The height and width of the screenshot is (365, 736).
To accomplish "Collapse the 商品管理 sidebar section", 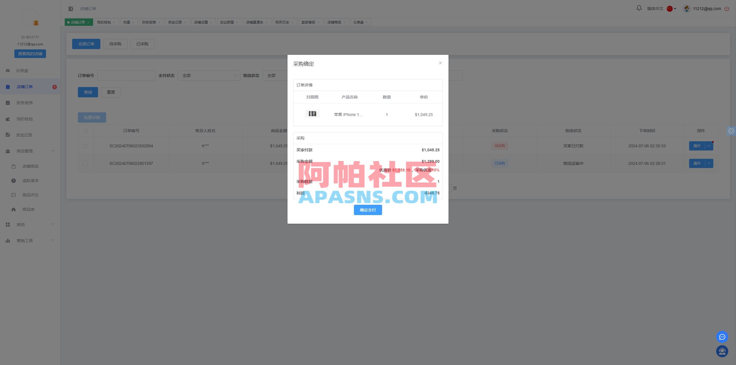I will [30, 151].
